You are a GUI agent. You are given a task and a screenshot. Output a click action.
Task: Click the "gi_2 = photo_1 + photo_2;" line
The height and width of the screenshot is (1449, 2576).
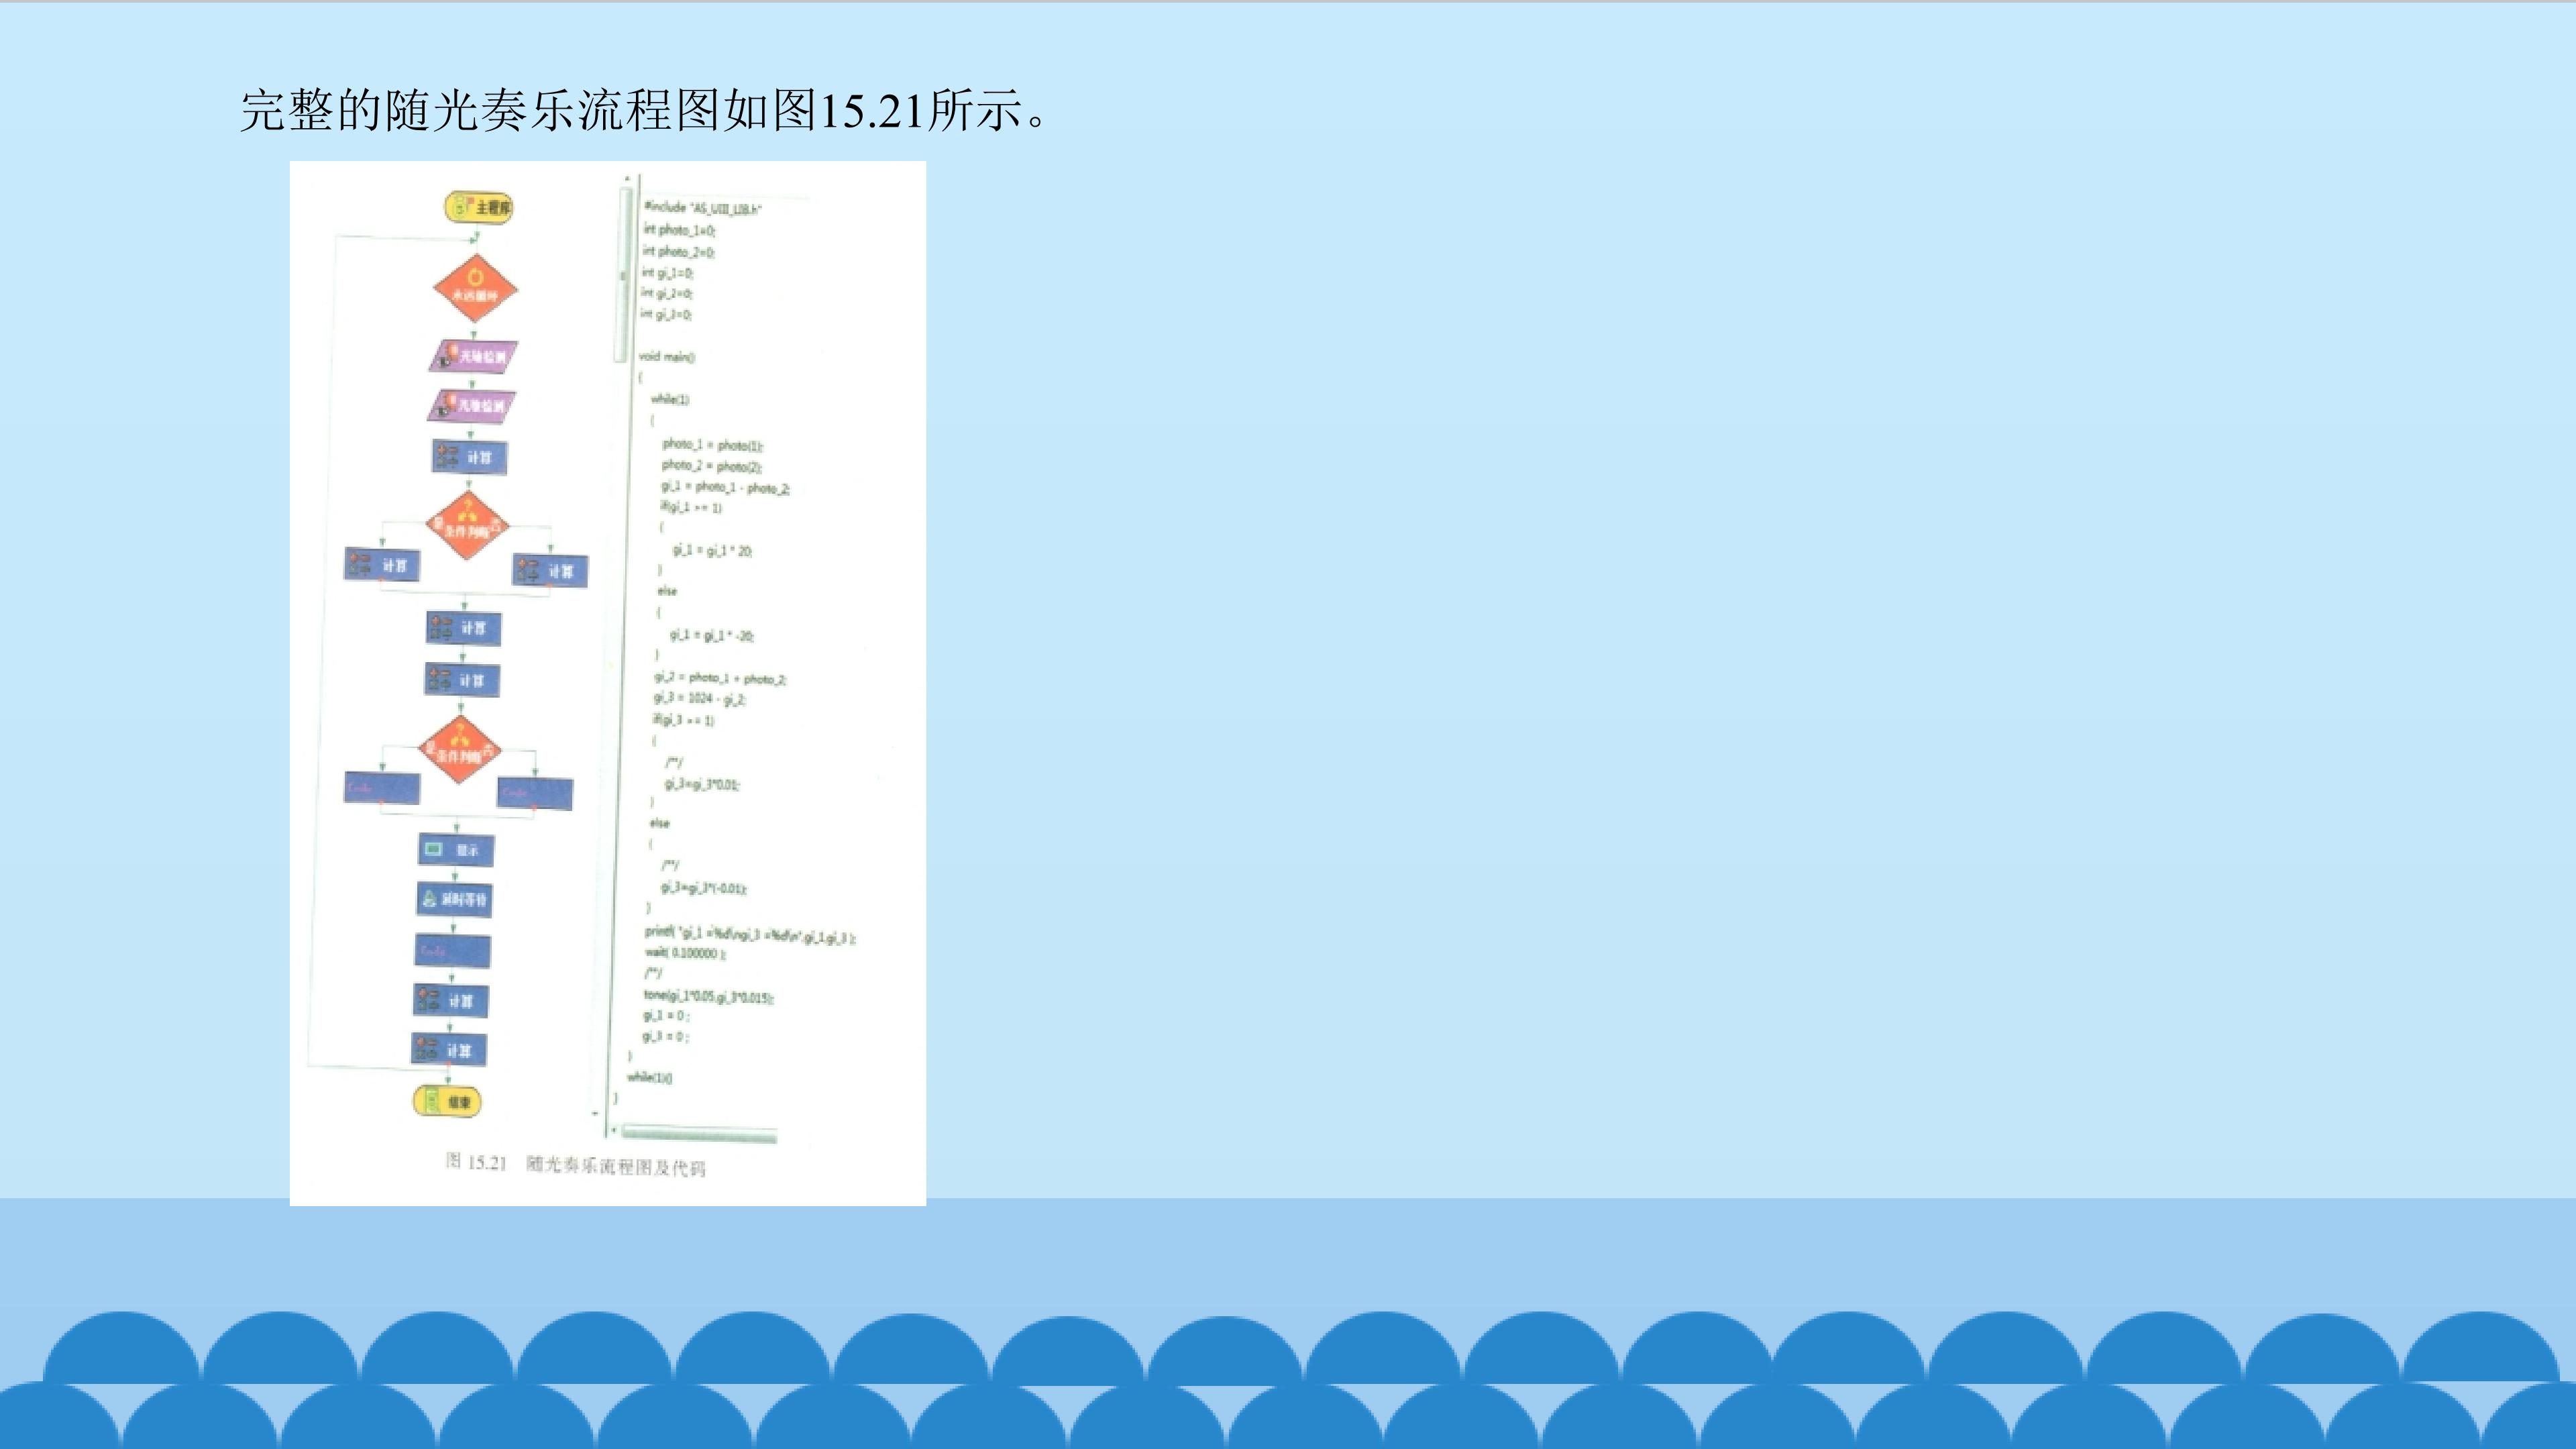[x=720, y=679]
